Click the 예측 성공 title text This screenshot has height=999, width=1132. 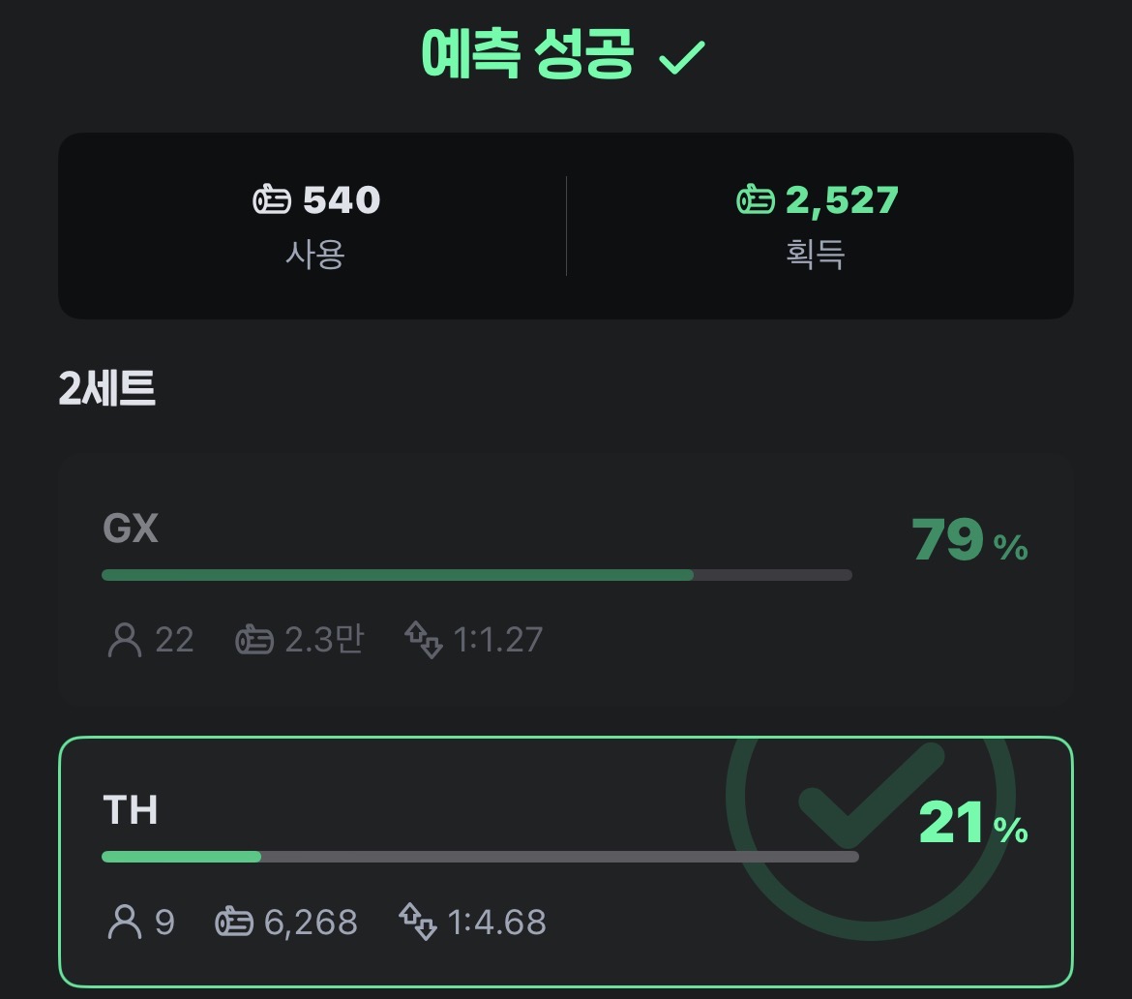pyautogui.click(x=528, y=56)
